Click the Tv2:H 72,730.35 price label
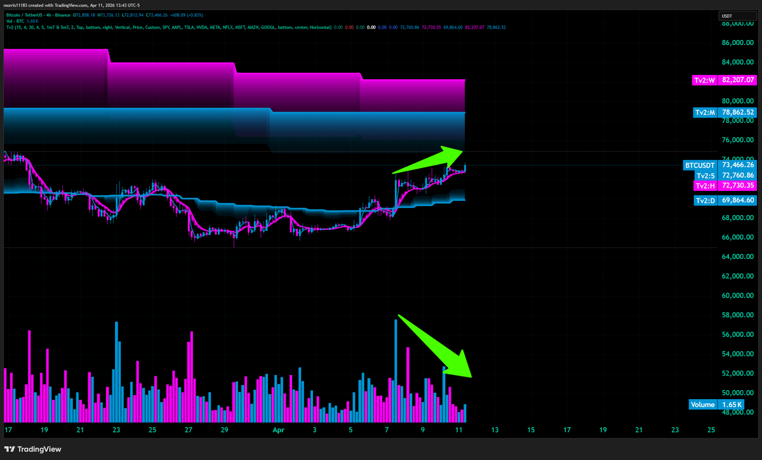Viewport: 762px width, 460px height. point(725,185)
